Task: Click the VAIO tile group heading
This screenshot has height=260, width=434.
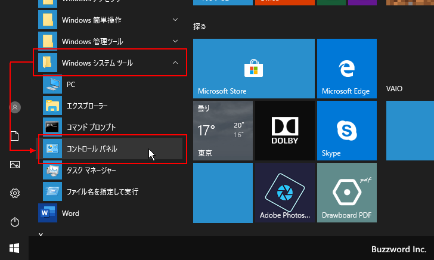Action: pyautogui.click(x=394, y=89)
